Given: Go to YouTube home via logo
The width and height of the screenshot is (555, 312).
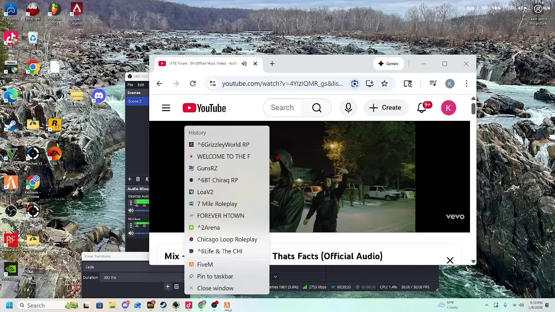Looking at the screenshot, I should click(x=204, y=108).
